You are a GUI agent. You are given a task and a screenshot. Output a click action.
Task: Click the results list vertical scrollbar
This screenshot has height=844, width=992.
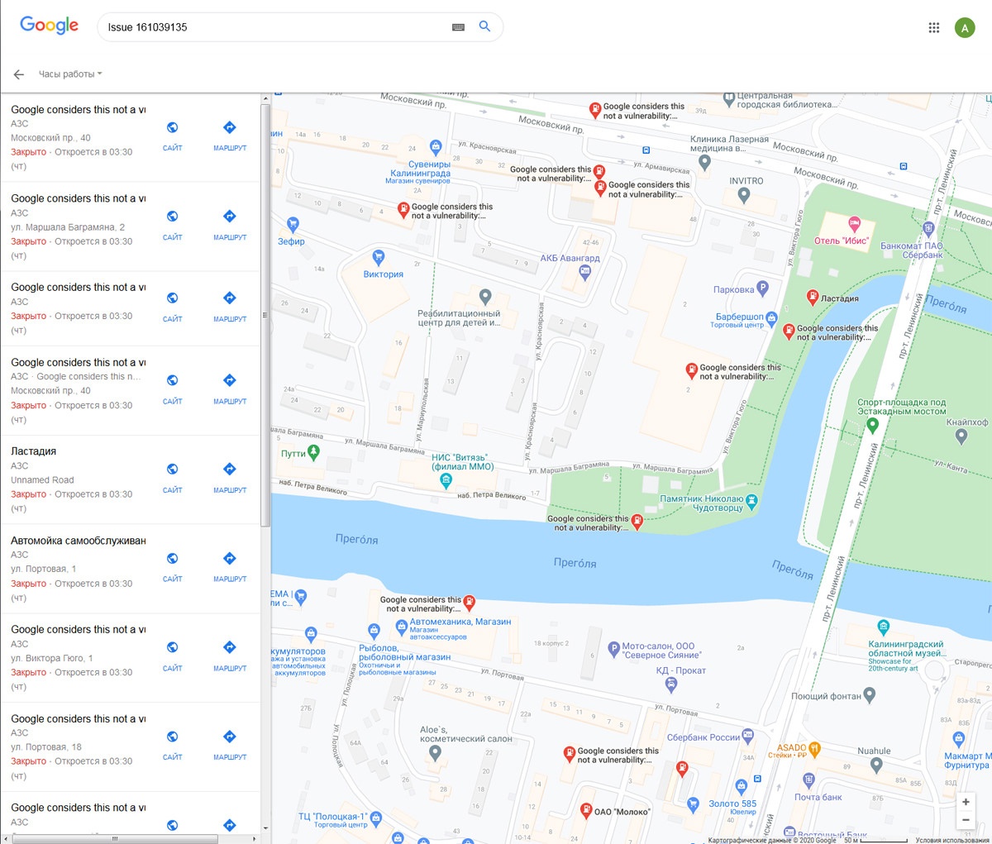point(265,314)
